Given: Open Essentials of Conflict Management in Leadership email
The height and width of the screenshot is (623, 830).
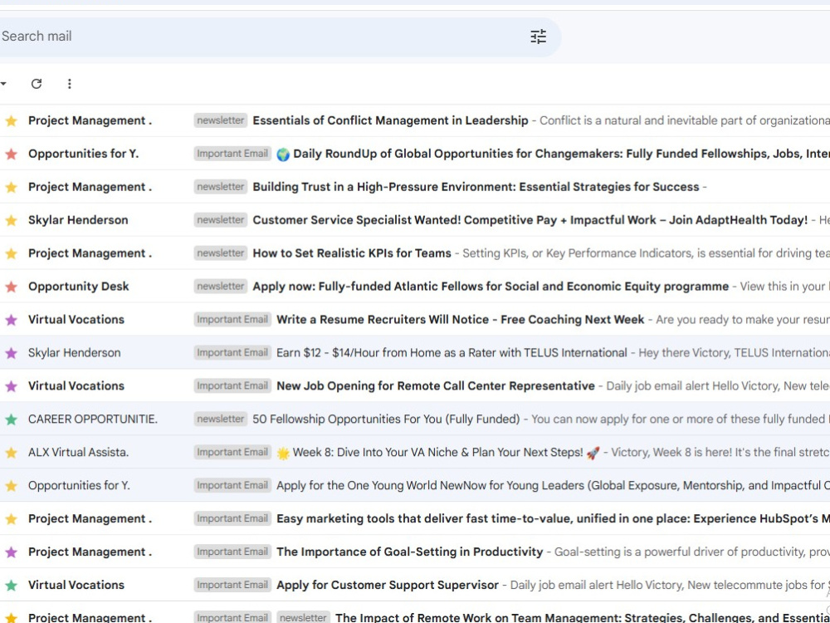Looking at the screenshot, I should pos(390,120).
